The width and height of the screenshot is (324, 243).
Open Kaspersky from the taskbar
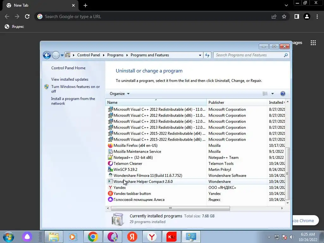click(171, 237)
